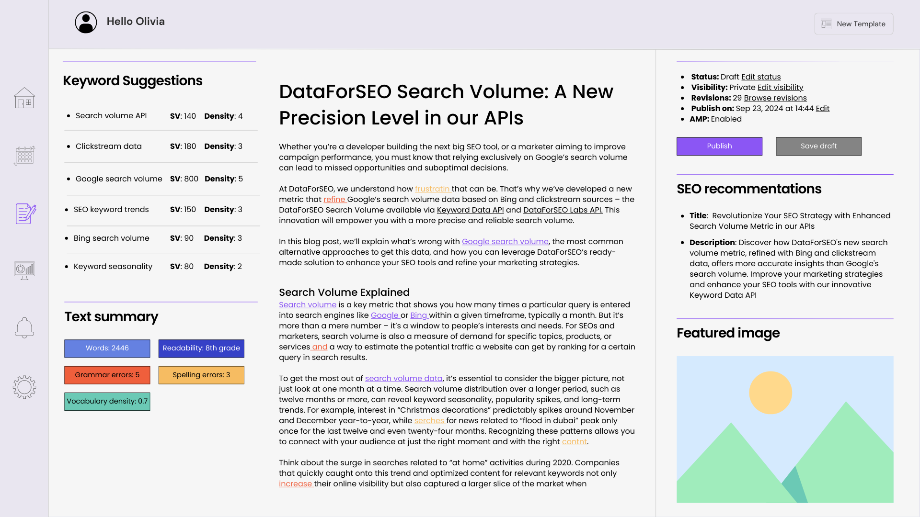920x517 pixels.
Task: Click the Bing link in Search Volume Explained
Action: pyautogui.click(x=418, y=315)
